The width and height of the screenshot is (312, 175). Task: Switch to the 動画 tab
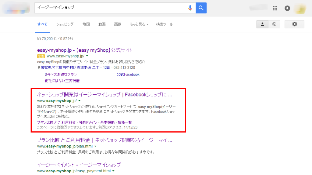(x=102, y=24)
